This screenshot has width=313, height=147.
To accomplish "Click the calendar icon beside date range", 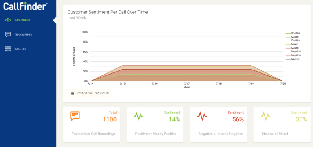I will click(73, 93).
